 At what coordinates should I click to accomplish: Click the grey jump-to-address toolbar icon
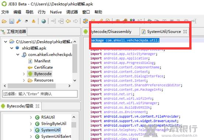coord(53,21)
